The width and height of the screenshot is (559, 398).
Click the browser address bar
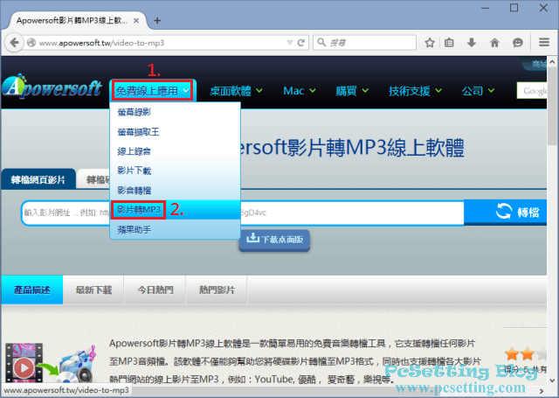click(161, 43)
